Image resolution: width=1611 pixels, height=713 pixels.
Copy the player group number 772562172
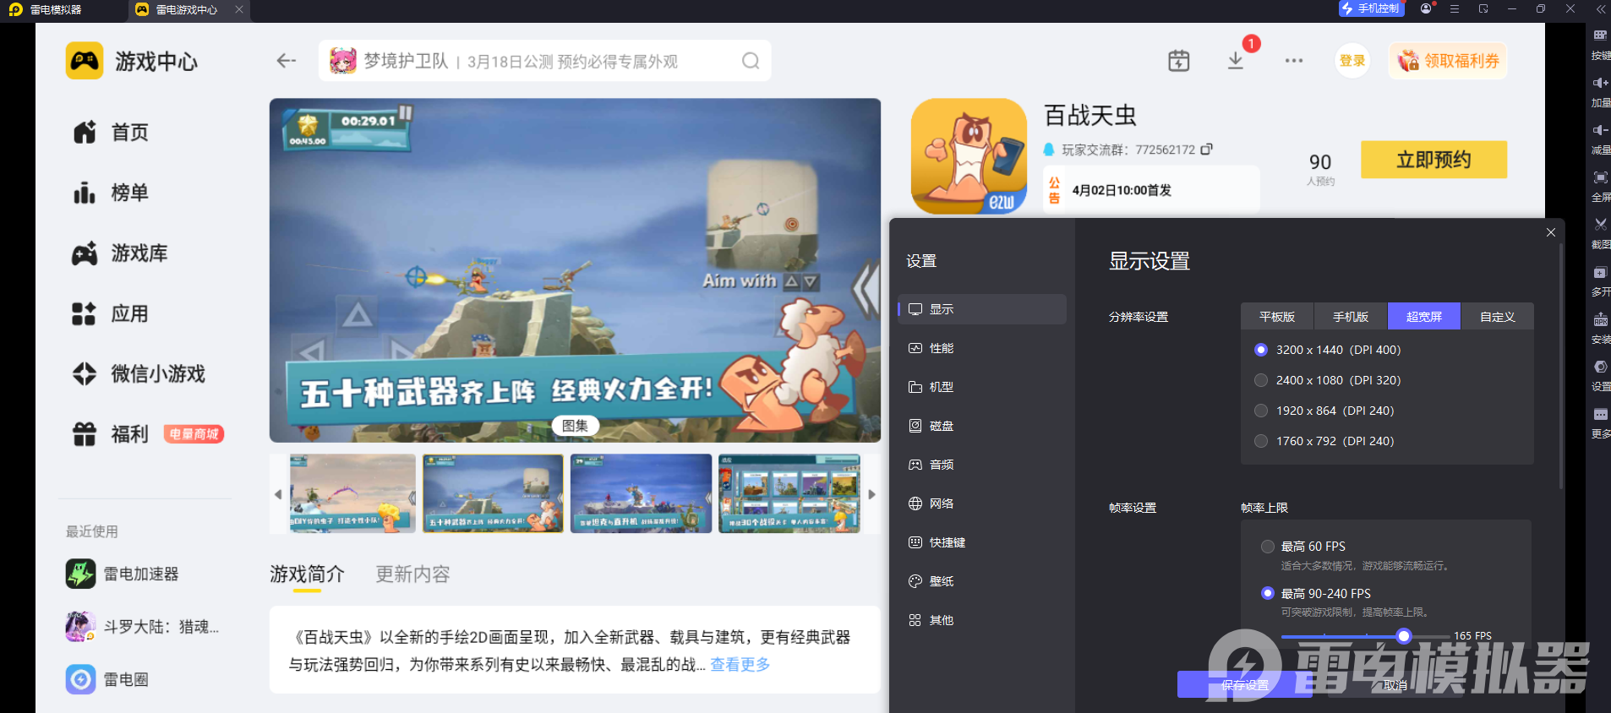tap(1207, 150)
